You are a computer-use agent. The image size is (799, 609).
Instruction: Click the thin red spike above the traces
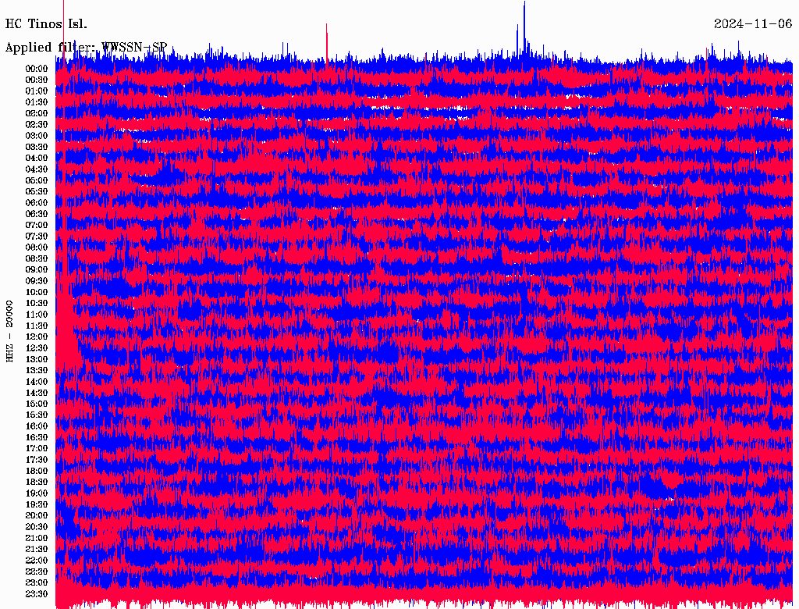coord(326,39)
